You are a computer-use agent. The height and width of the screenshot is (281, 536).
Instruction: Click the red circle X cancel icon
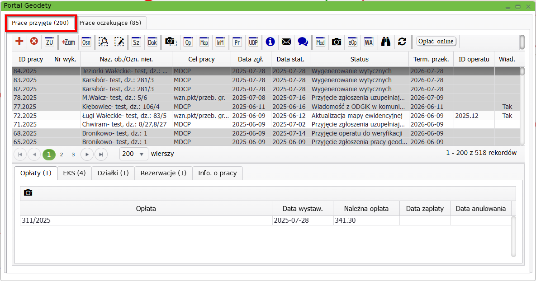pyautogui.click(x=34, y=42)
